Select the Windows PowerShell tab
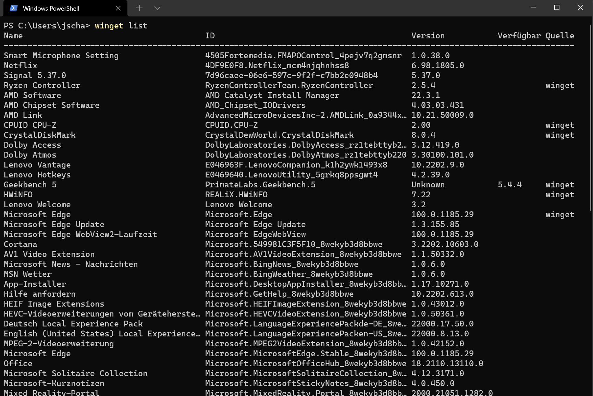This screenshot has width=593, height=396. [x=65, y=8]
